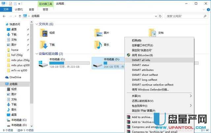This screenshot has height=133, width=211.
Task: Open the 下载 folder icon in main pane
Action: pos(44,45)
